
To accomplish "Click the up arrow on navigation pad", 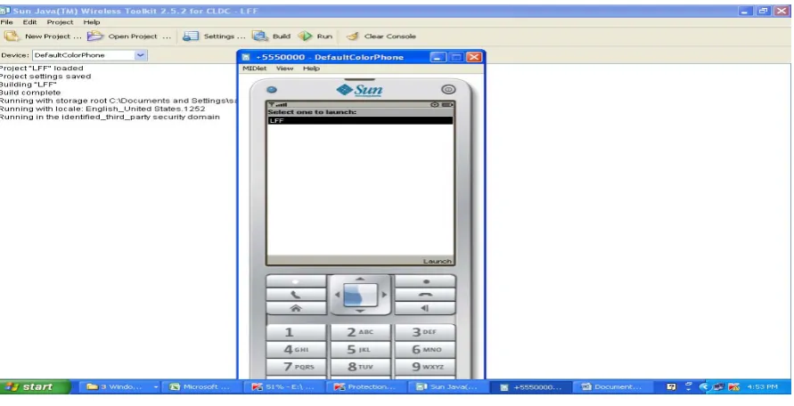I will click(x=360, y=279).
